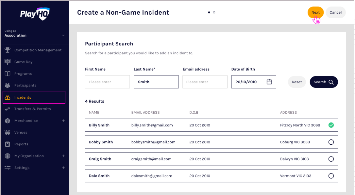Select the Bobby Smith radio button
The width and height of the screenshot is (355, 195).
tap(331, 142)
